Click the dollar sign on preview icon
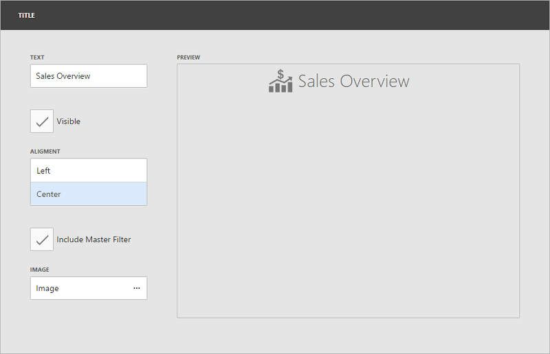This screenshot has height=354, width=550. coord(280,74)
